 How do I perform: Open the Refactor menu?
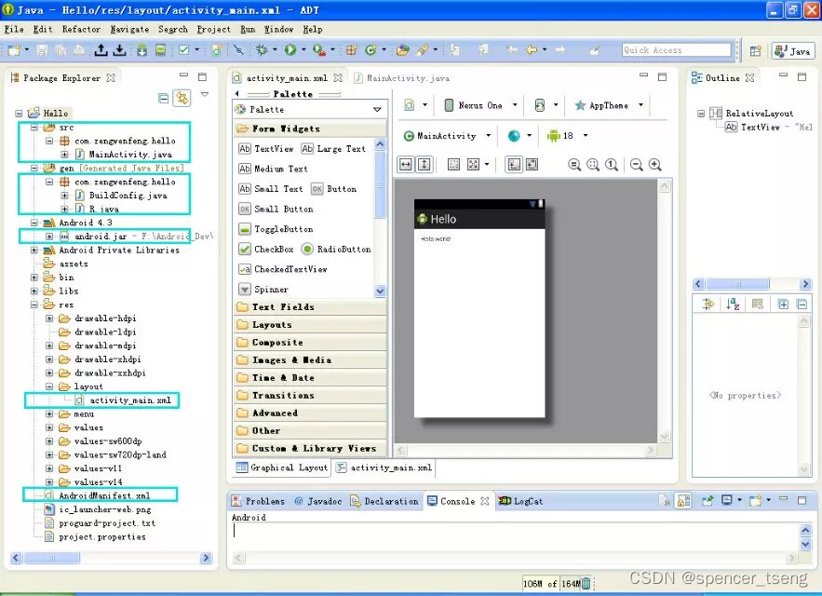point(81,29)
